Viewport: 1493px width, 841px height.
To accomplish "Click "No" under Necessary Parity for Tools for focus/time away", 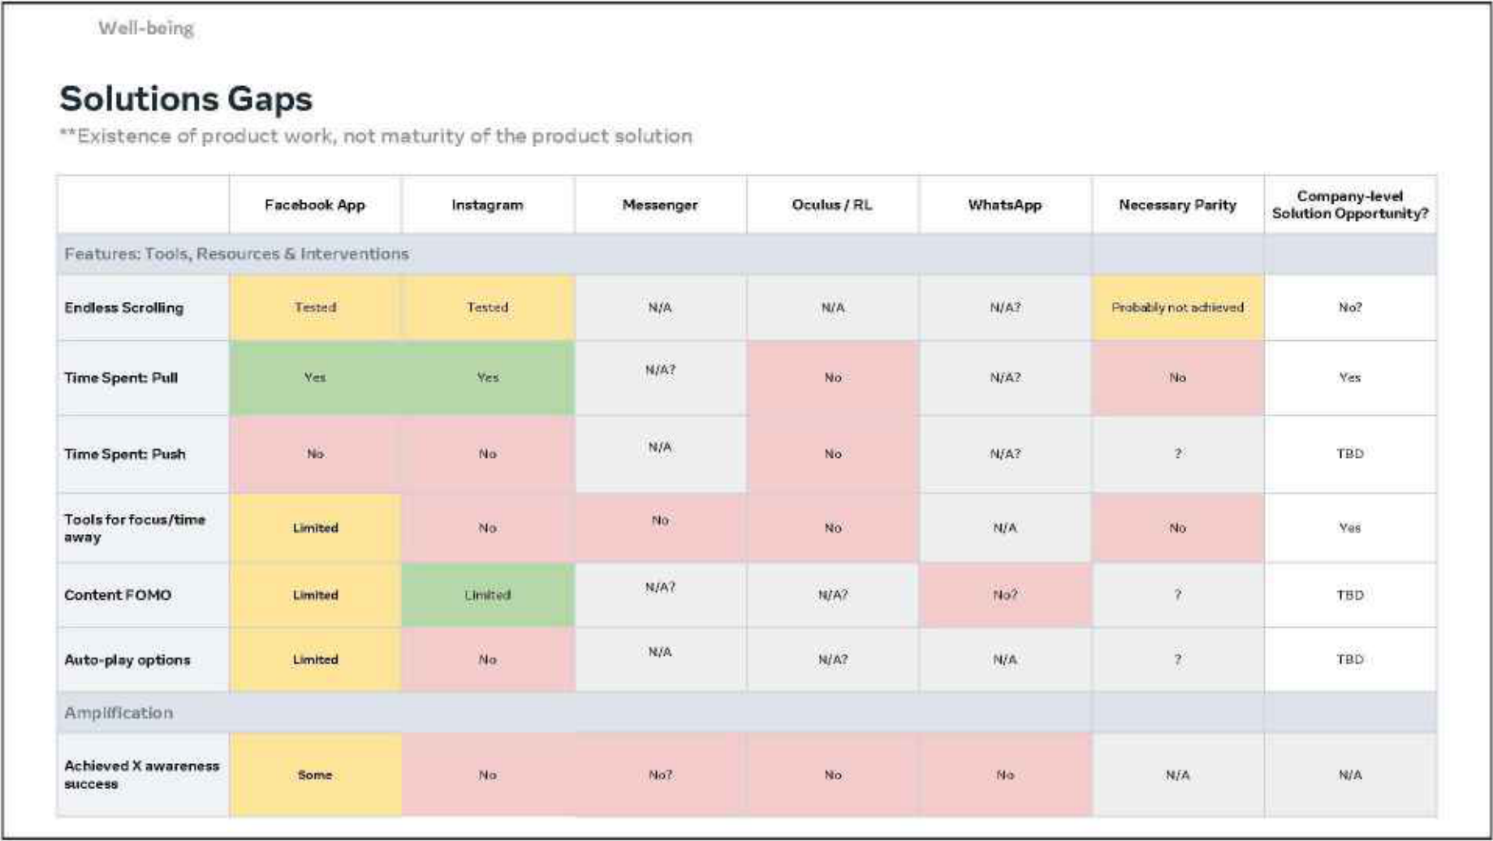I will click(x=1177, y=528).
